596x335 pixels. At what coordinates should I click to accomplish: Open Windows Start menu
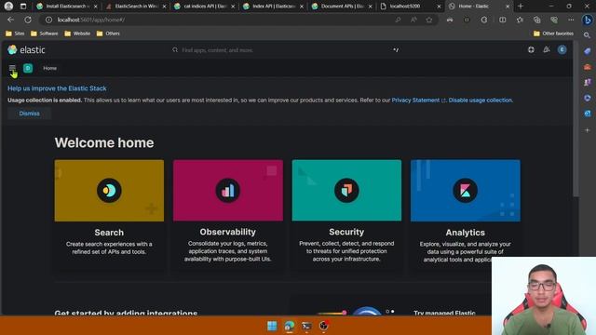tap(272, 326)
